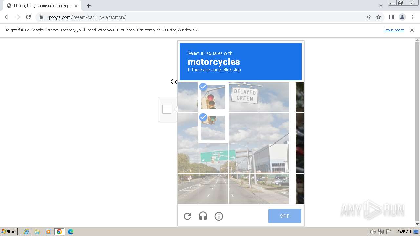The width and height of the screenshot is (420, 236).
Task: Select the parked cars tile
Action: point(274,188)
